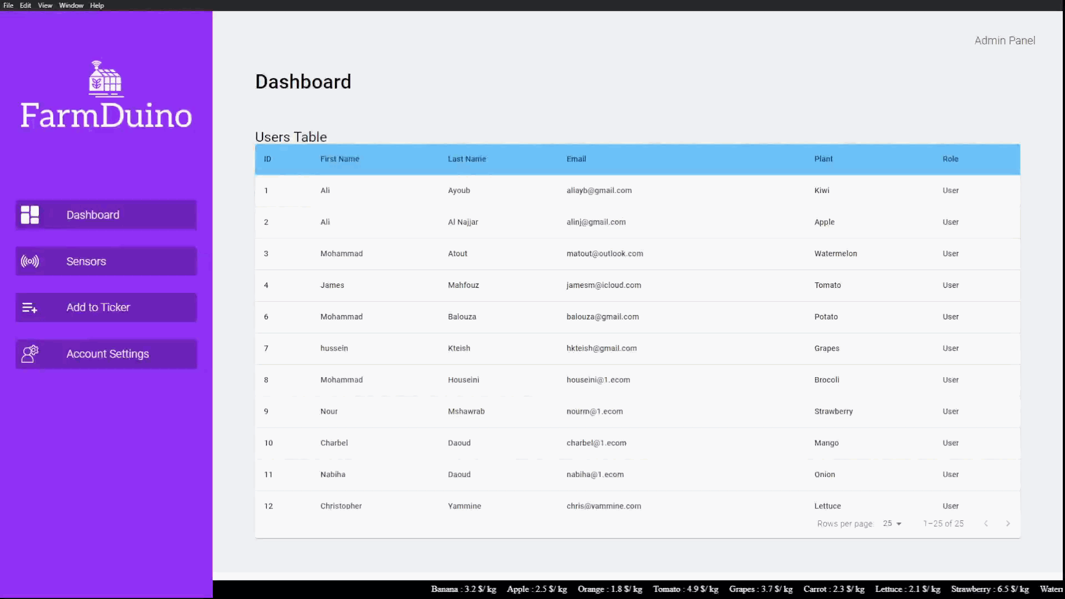
Task: Expand Rows per page dropdown
Action: pos(898,524)
